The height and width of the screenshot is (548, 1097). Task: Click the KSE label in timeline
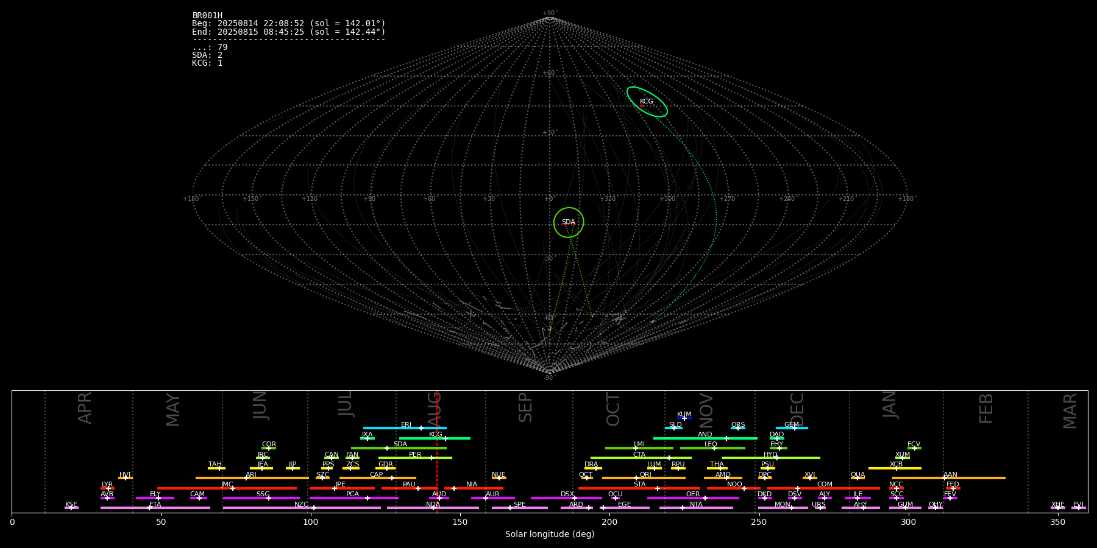[71, 505]
